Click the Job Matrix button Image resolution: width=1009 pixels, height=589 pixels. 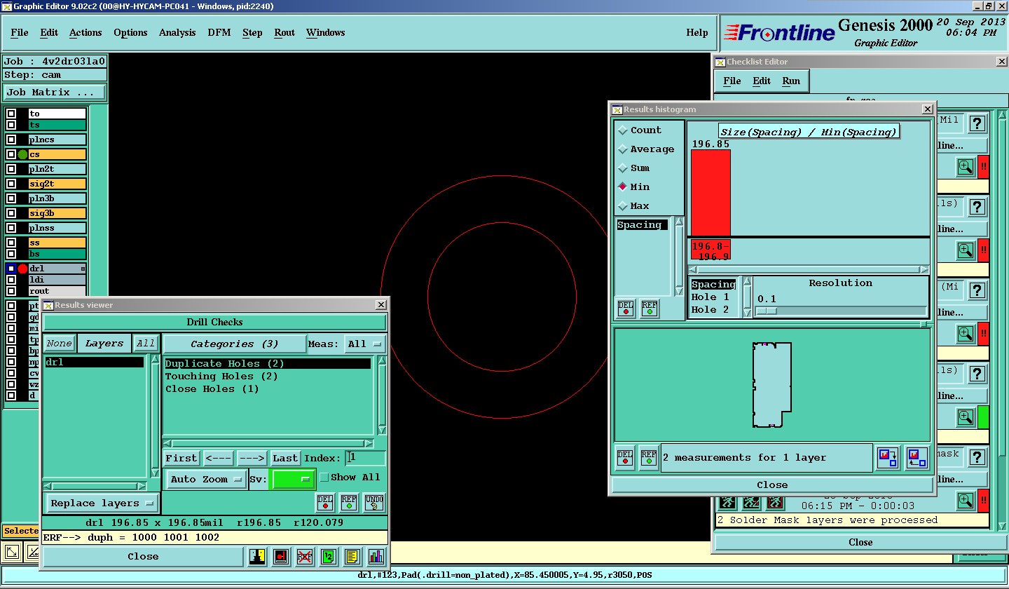click(x=55, y=93)
